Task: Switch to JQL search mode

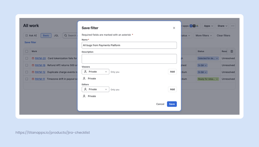Action: [56, 35]
